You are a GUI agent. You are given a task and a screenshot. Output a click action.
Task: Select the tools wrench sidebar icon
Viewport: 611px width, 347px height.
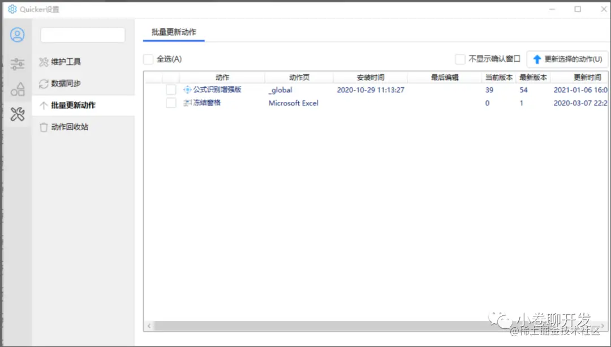pos(17,114)
